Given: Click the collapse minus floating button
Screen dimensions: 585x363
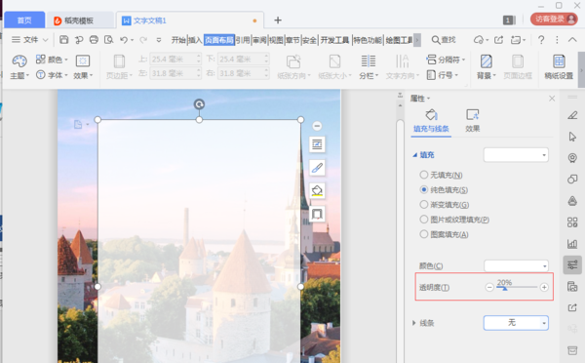Looking at the screenshot, I should coord(317,126).
